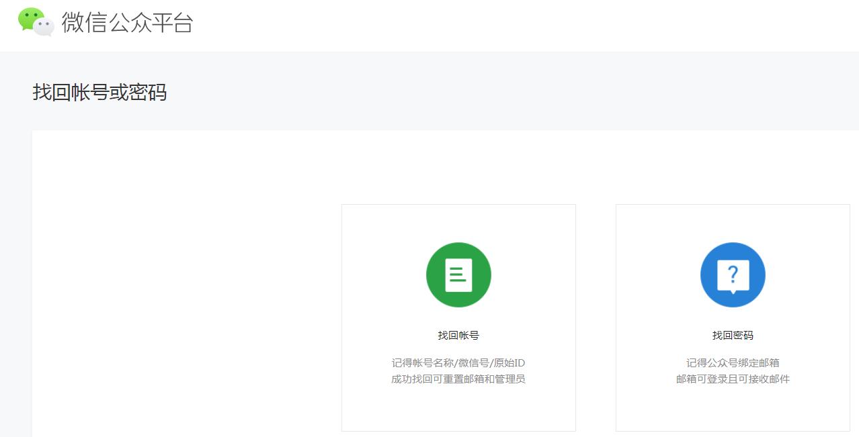Image resolution: width=859 pixels, height=437 pixels.
Task: Open password recovery via the blue circle icon
Action: (733, 275)
